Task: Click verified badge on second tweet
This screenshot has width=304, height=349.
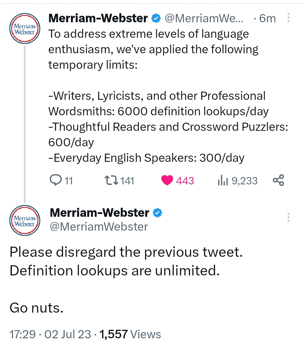Action: 157,213
